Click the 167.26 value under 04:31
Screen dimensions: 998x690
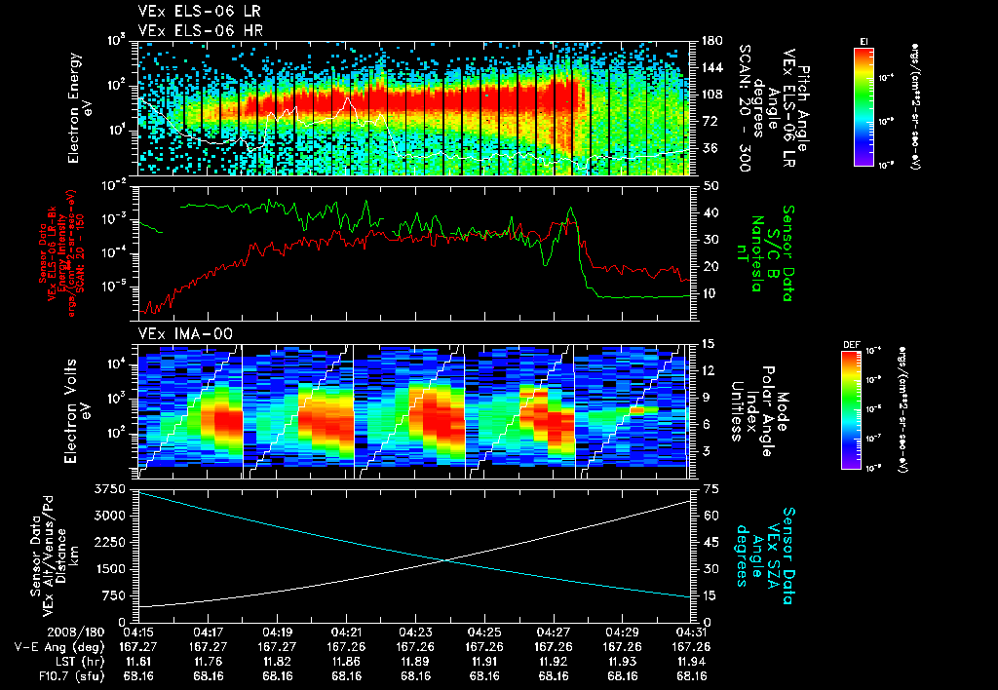pos(692,647)
